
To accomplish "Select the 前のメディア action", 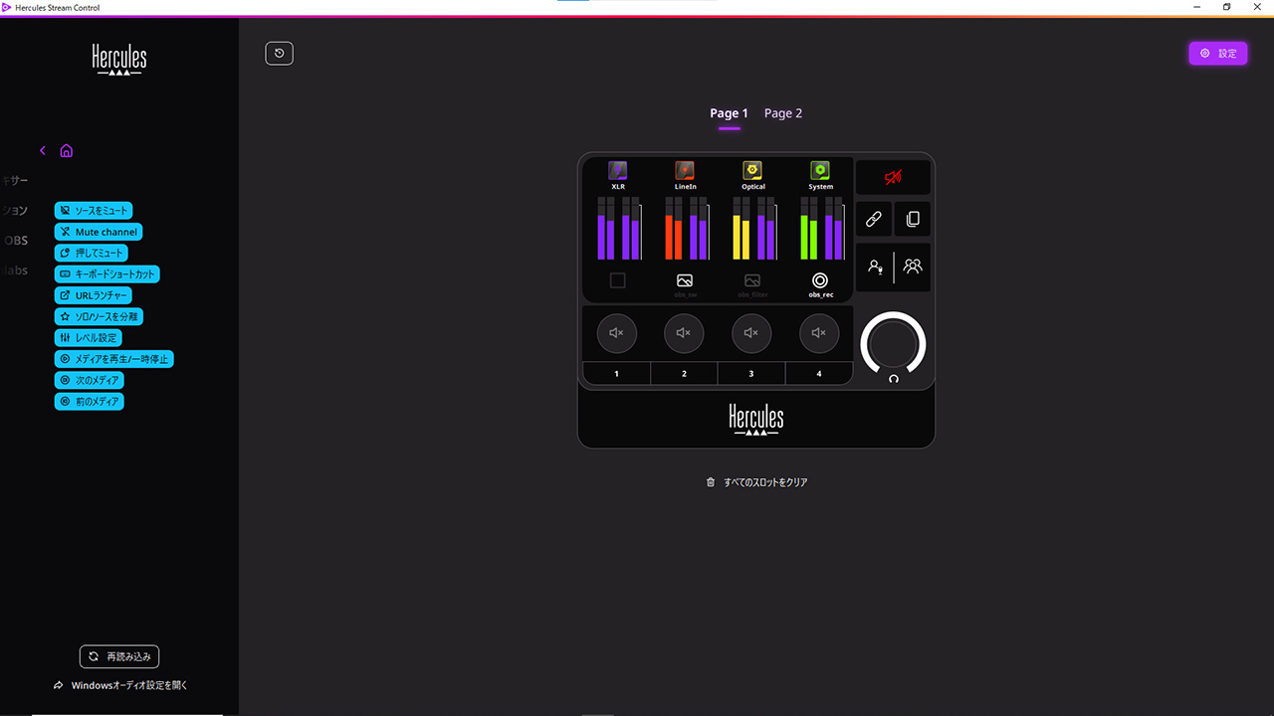I will point(90,402).
